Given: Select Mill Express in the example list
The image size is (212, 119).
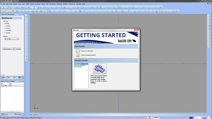Looking at the screenshot, I should 81,64.
